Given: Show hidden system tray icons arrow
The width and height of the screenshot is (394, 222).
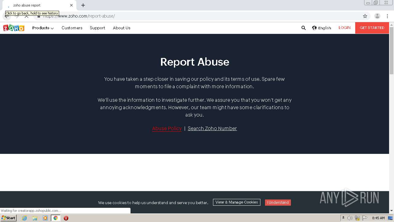Looking at the screenshot, I should pos(343,218).
